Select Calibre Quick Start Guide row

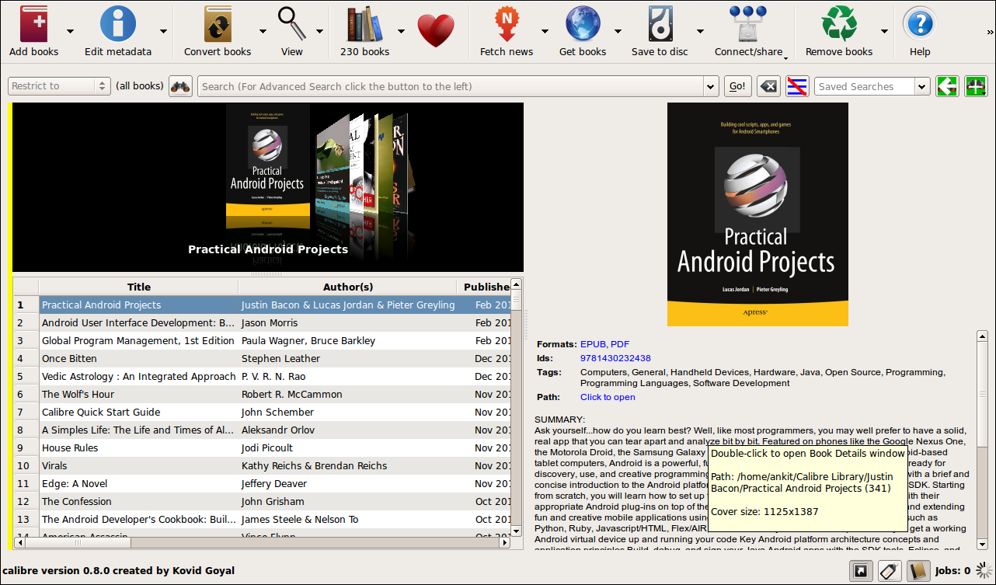click(x=263, y=412)
